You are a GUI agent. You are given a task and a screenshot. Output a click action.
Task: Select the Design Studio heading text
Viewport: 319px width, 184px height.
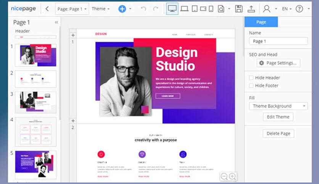pyautogui.click(x=176, y=59)
